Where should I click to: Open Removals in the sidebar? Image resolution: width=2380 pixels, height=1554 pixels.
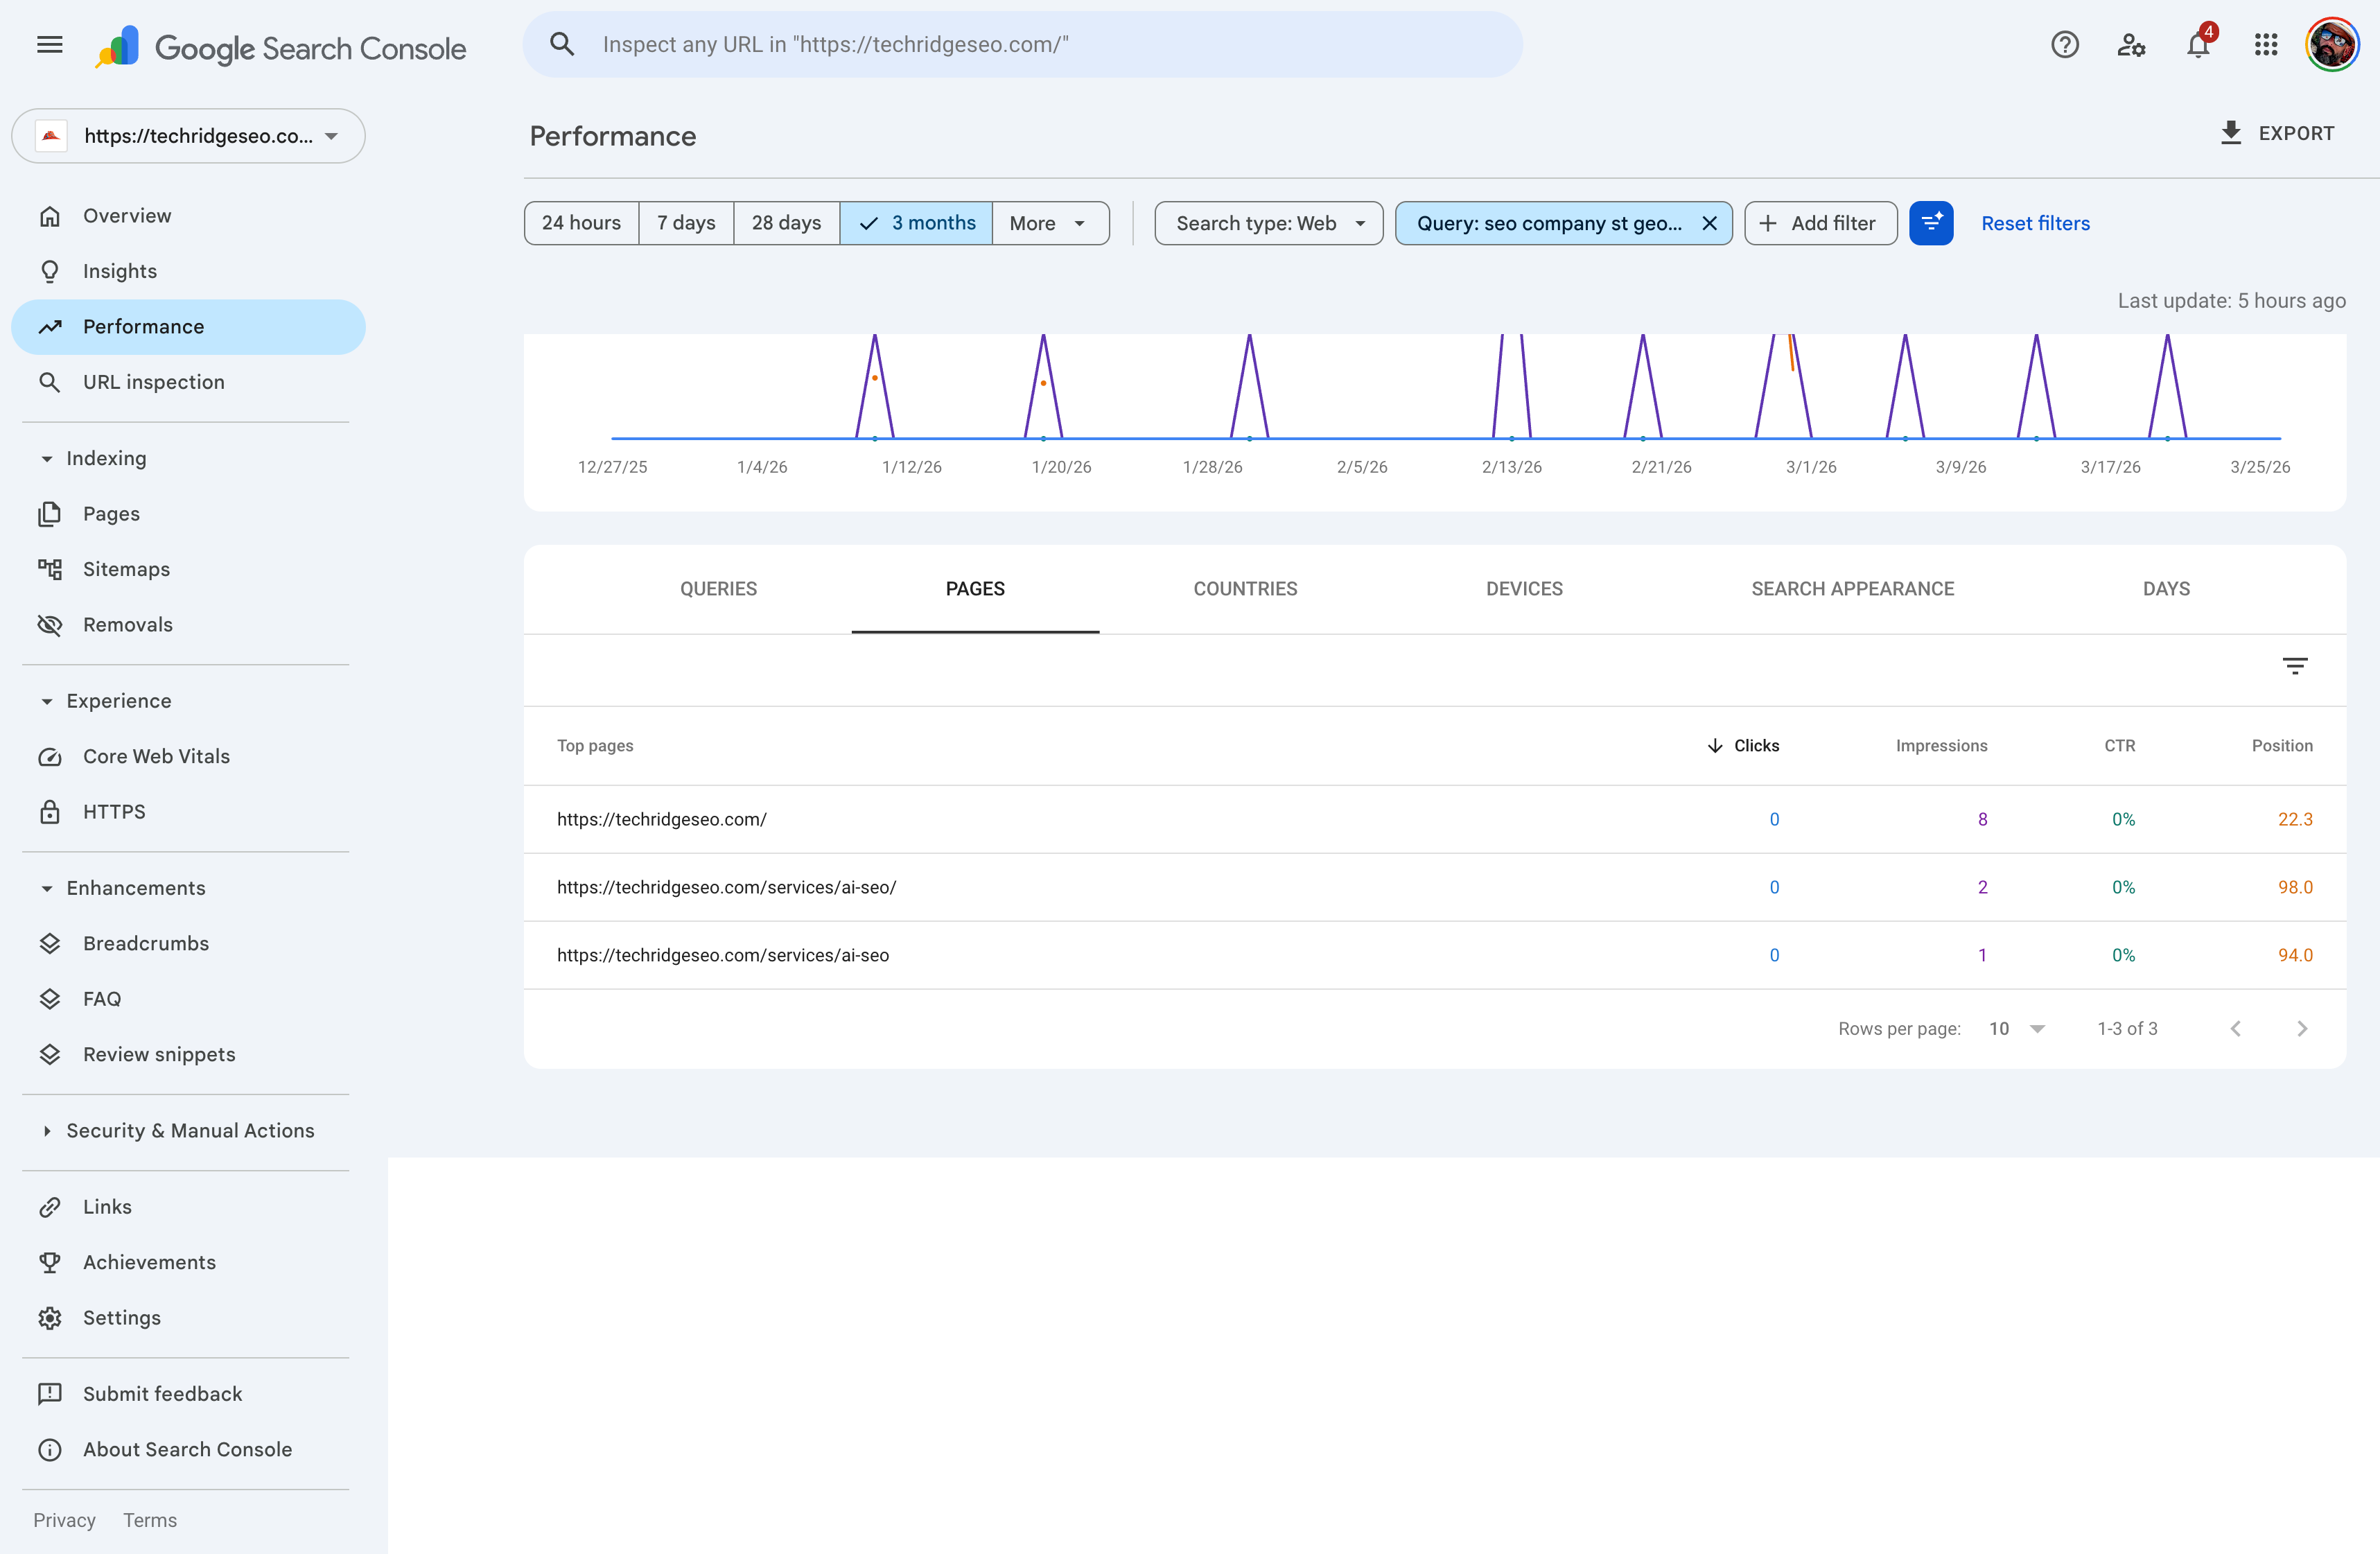188,625
